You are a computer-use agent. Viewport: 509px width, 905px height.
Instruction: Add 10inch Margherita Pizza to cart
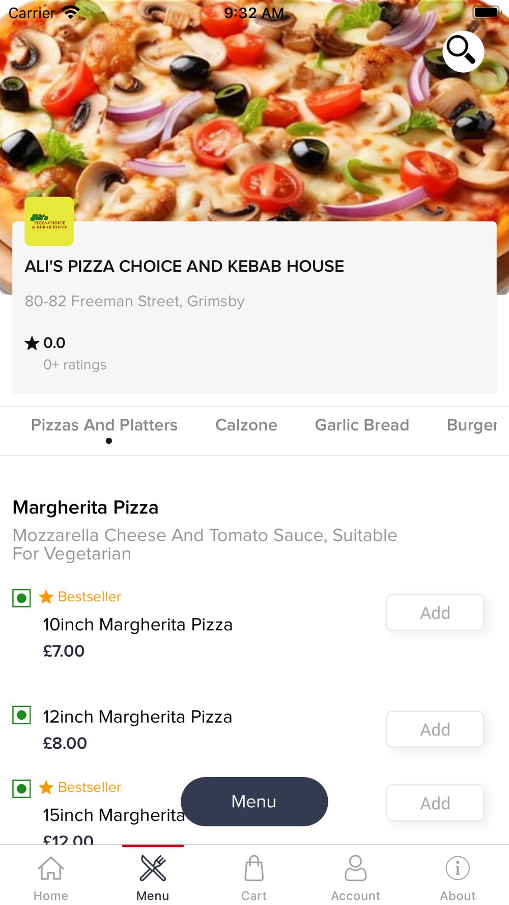click(x=435, y=612)
